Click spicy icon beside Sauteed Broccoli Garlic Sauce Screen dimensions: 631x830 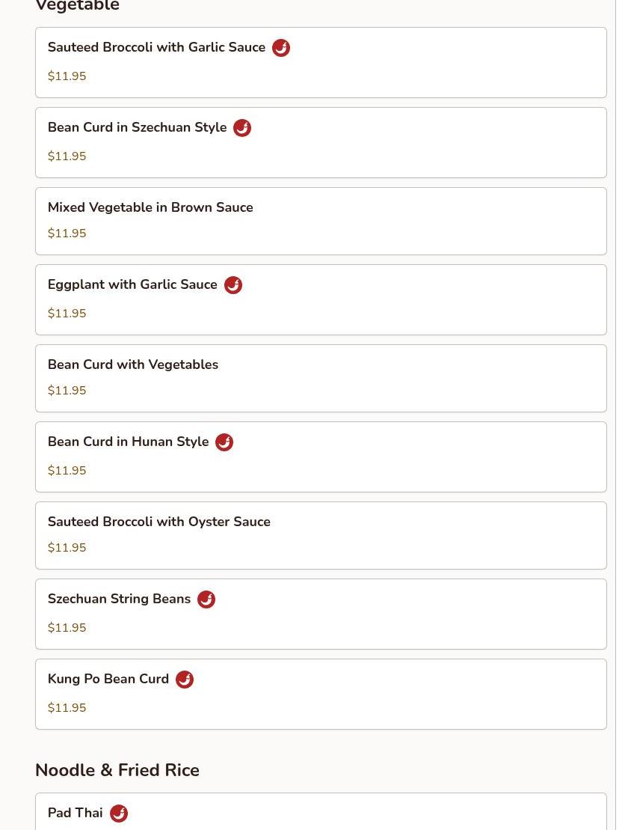point(281,48)
